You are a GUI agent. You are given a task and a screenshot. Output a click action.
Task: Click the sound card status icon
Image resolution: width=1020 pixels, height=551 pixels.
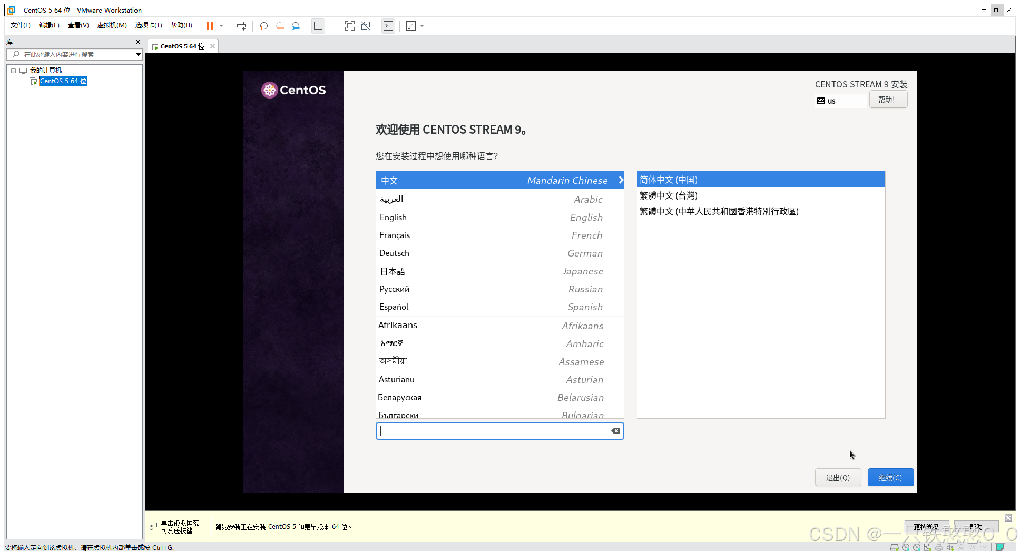point(950,547)
